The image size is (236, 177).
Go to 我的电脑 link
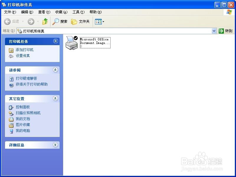click(23, 131)
